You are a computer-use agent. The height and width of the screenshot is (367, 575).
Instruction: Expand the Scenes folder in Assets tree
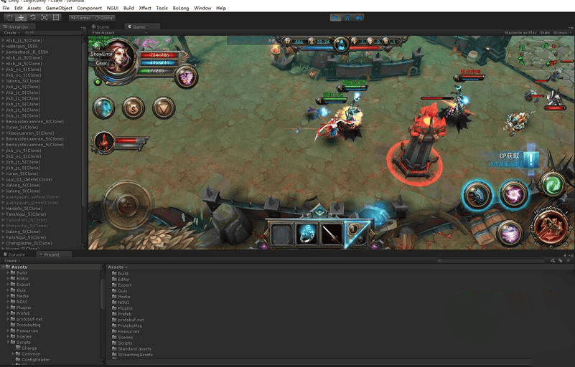coord(8,337)
